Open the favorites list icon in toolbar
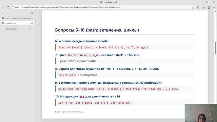Screen dimensions: 217x122 204,7
